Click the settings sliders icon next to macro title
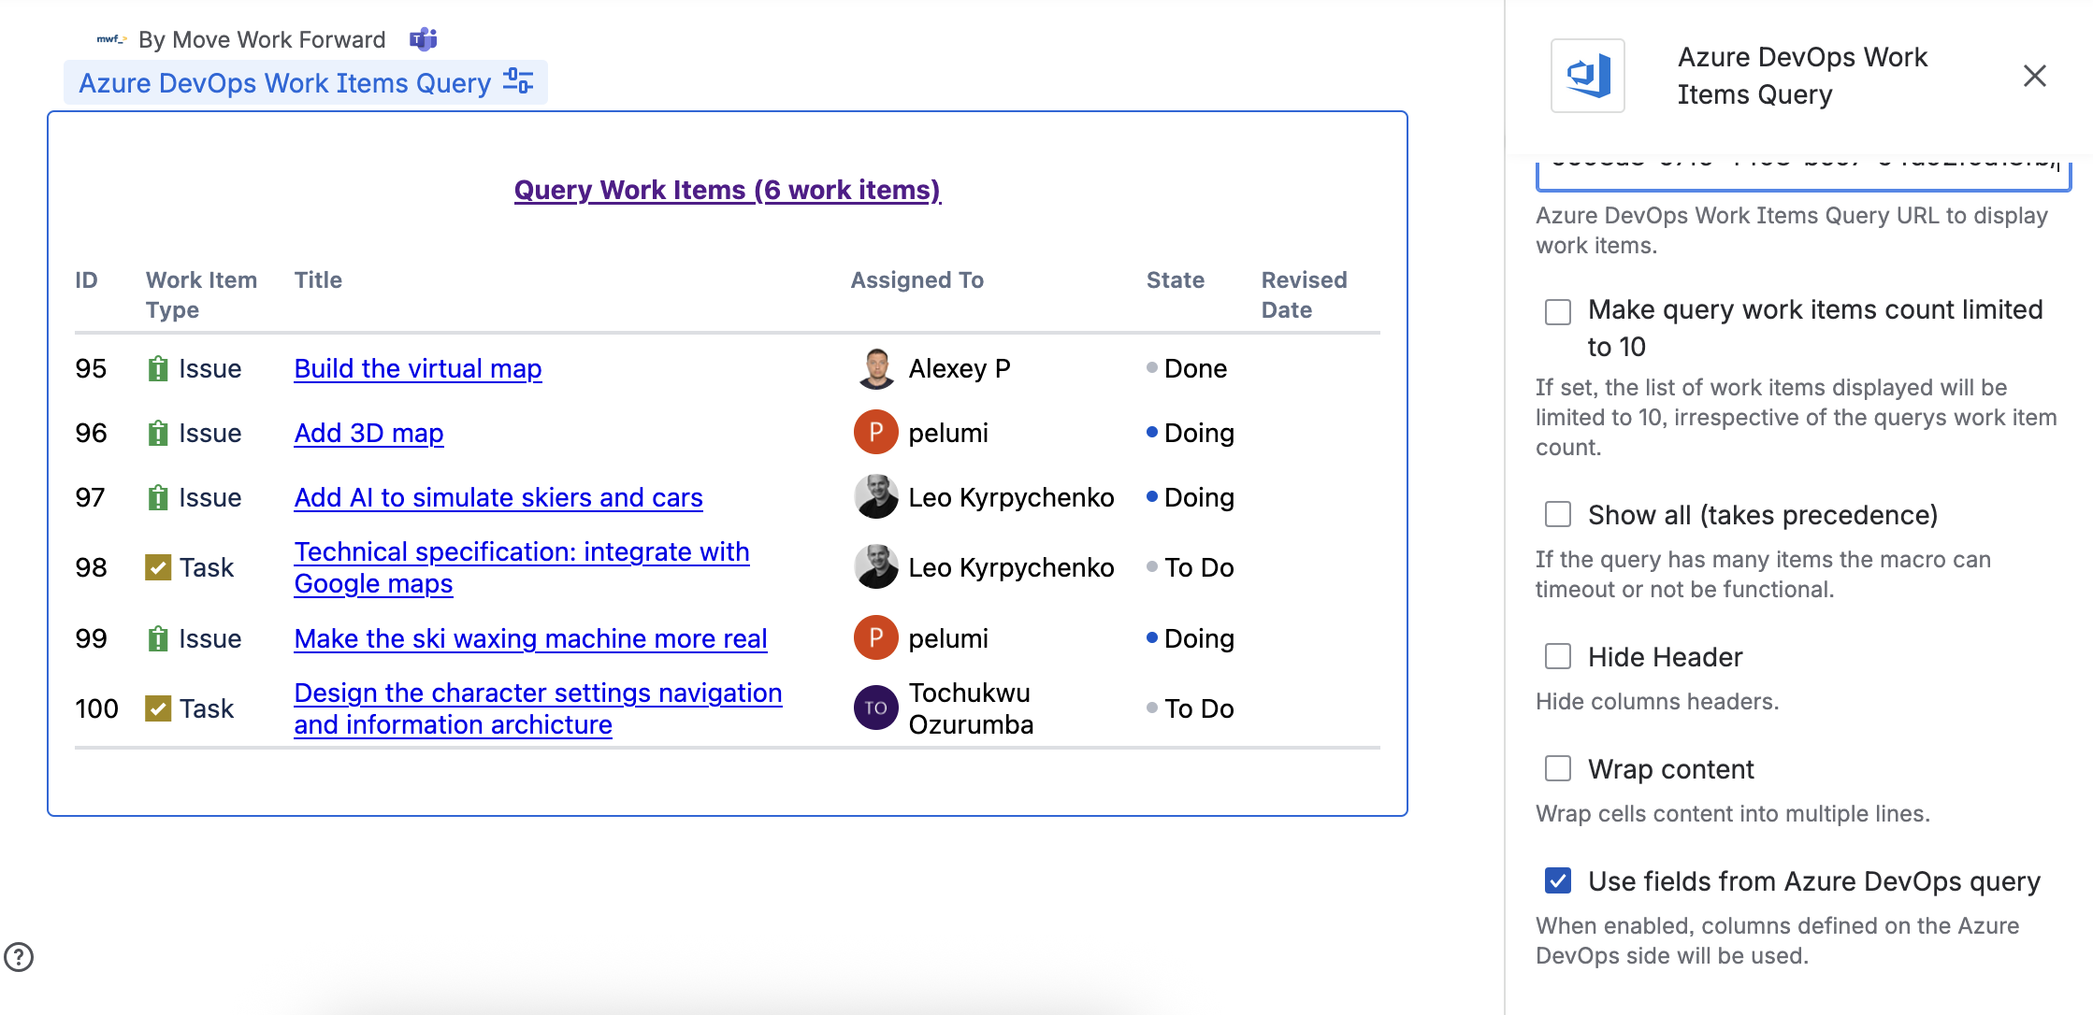Image resolution: width=2093 pixels, height=1015 pixels. point(518,81)
